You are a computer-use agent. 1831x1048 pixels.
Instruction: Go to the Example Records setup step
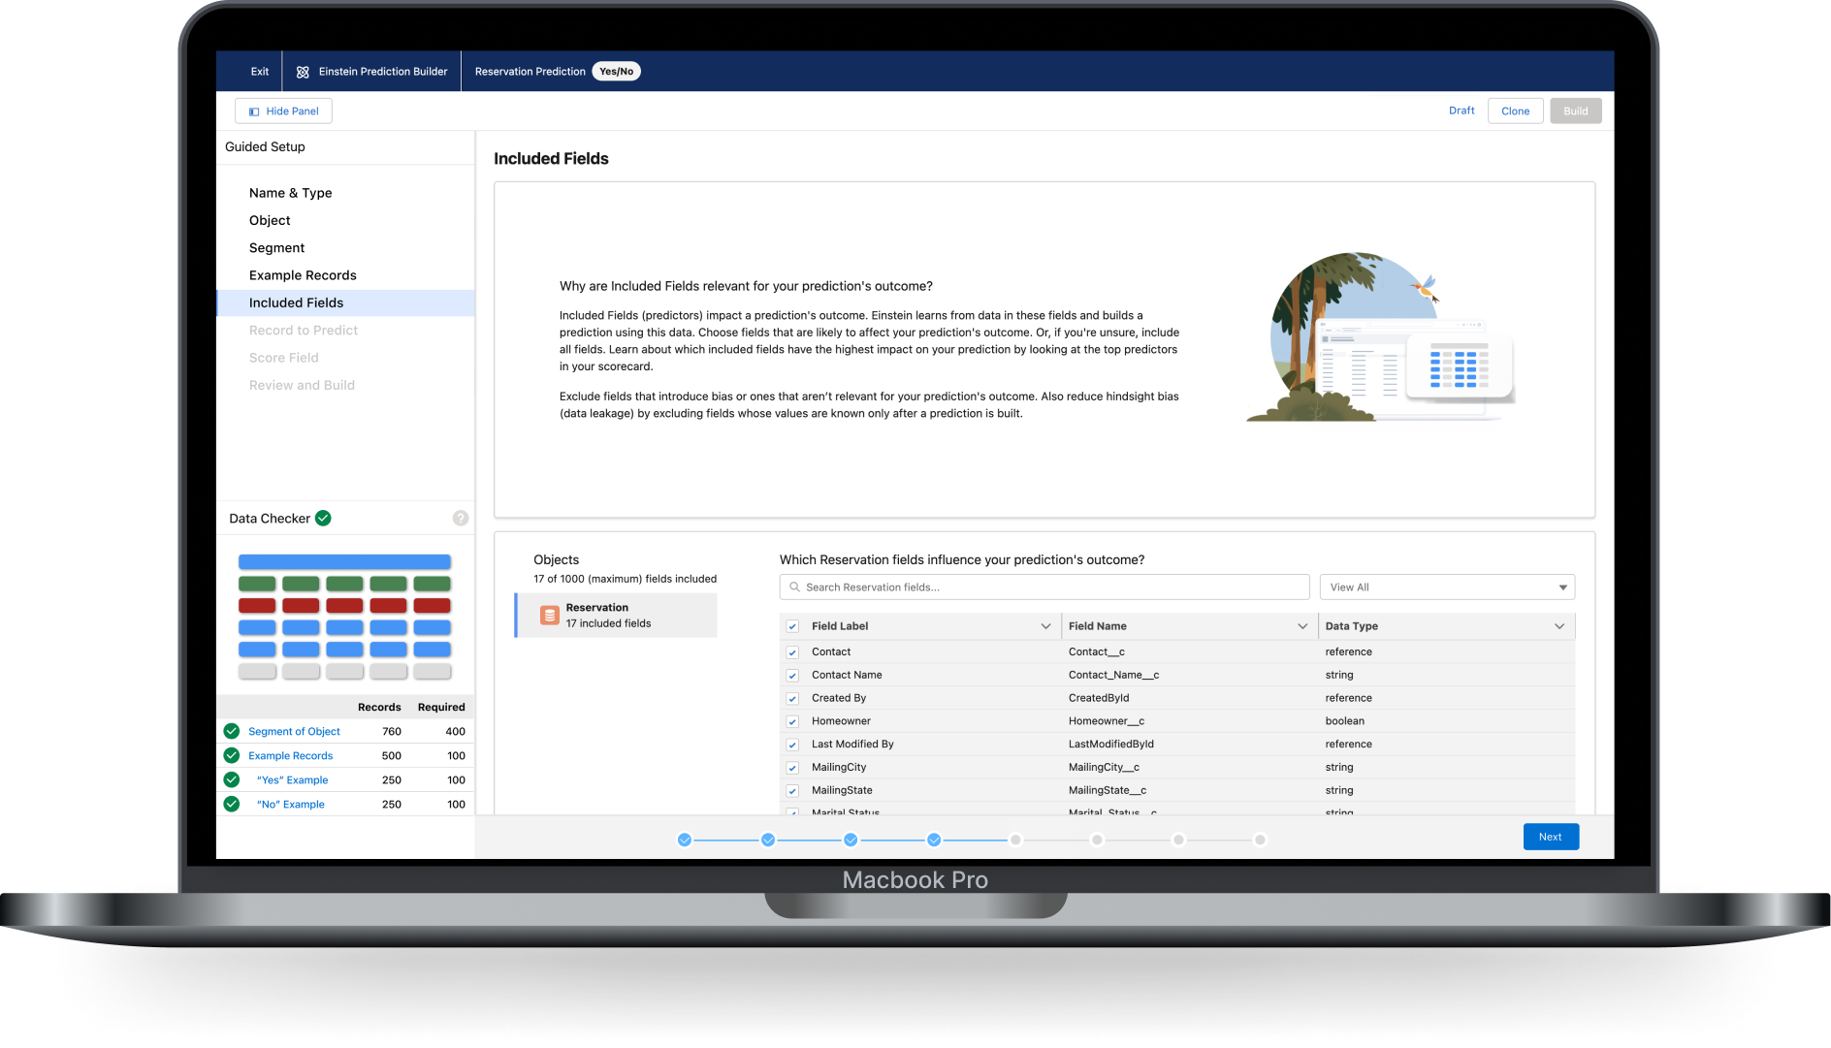pyautogui.click(x=303, y=275)
